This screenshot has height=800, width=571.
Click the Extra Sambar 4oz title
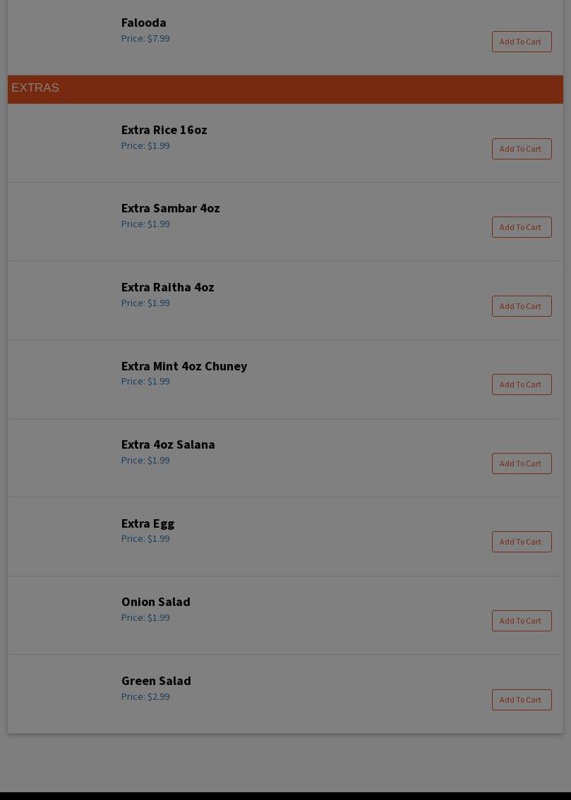click(170, 208)
